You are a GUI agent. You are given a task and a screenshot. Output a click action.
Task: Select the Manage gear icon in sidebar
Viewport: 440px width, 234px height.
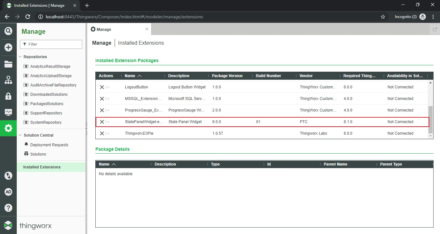pos(8,128)
